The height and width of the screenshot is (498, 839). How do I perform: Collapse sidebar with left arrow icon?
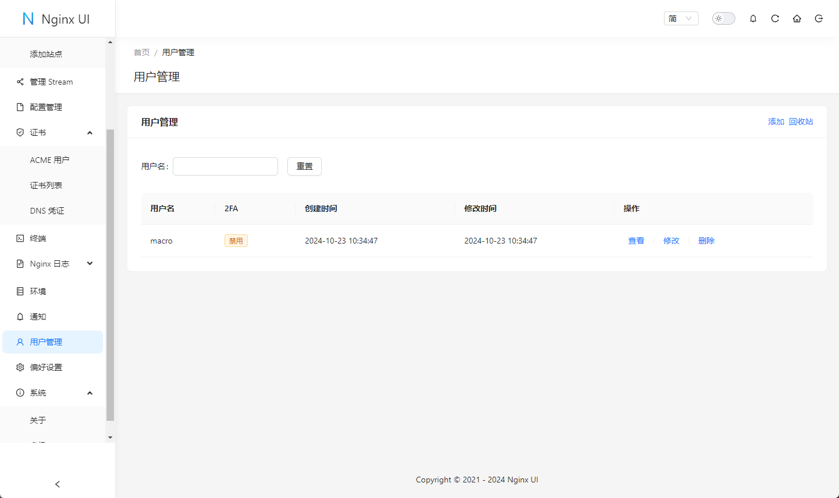click(x=57, y=484)
